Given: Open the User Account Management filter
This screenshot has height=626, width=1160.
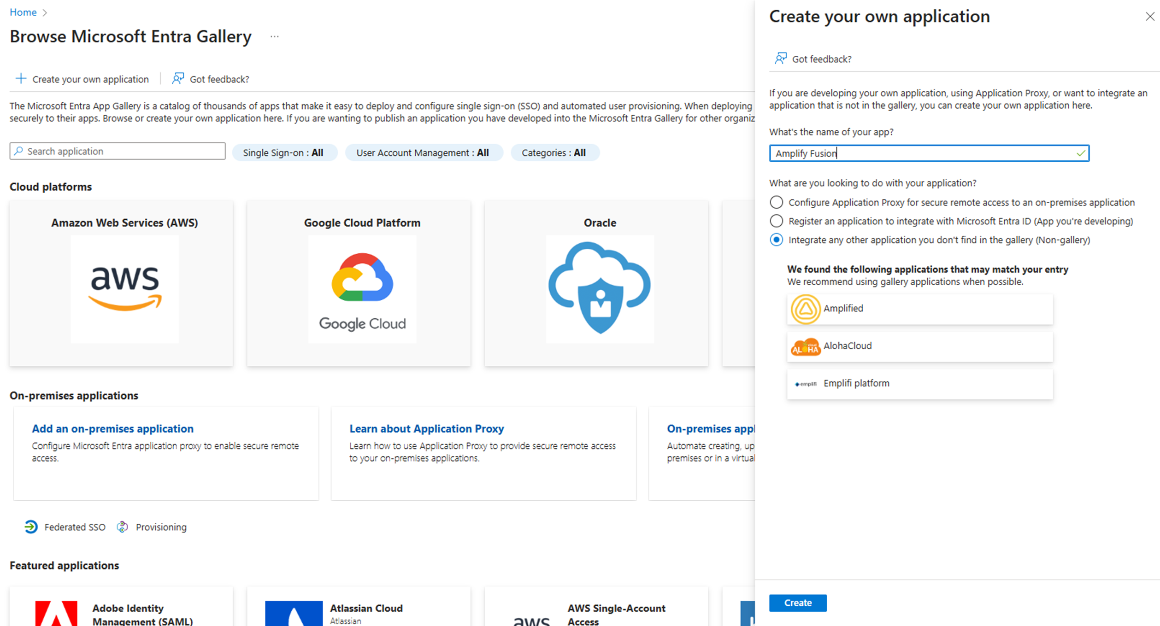Looking at the screenshot, I should tap(424, 152).
